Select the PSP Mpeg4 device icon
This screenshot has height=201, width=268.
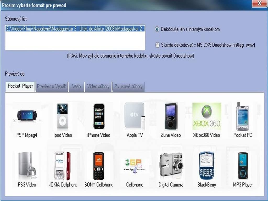[27, 116]
